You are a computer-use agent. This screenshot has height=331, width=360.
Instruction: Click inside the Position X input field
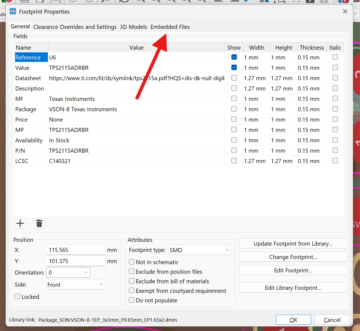[76, 250]
